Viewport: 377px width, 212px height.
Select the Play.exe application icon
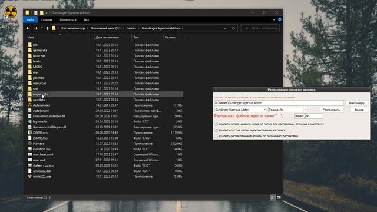coord(30,144)
